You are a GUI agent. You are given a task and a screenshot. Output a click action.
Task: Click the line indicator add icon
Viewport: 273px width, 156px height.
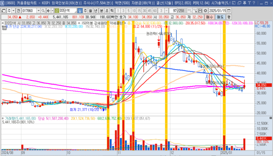tap(195, 11)
